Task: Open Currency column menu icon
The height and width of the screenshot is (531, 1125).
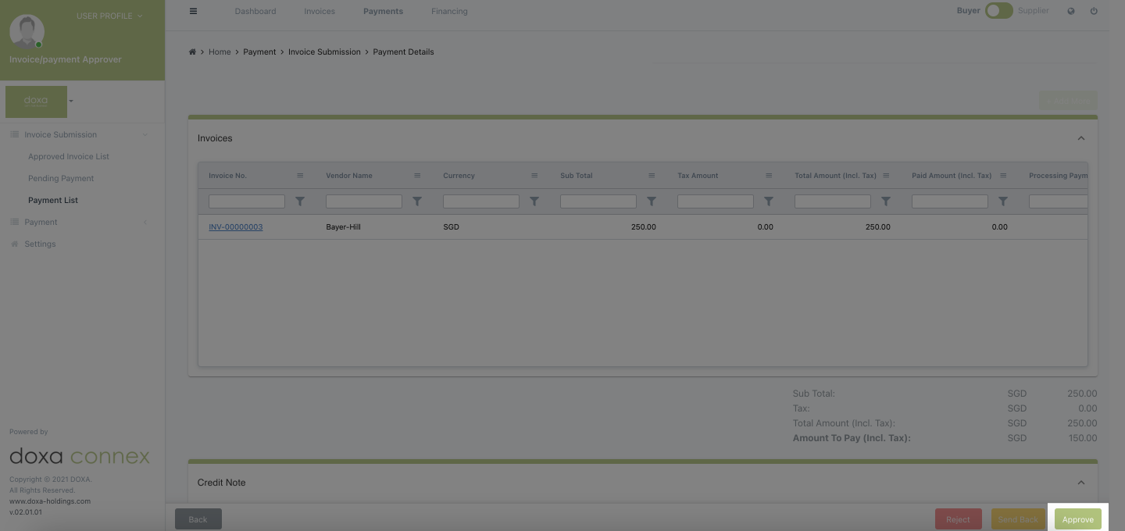Action: pos(534,176)
